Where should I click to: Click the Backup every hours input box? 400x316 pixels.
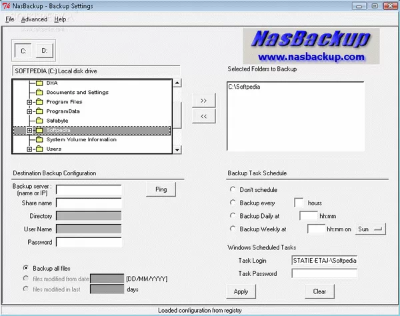coord(299,203)
